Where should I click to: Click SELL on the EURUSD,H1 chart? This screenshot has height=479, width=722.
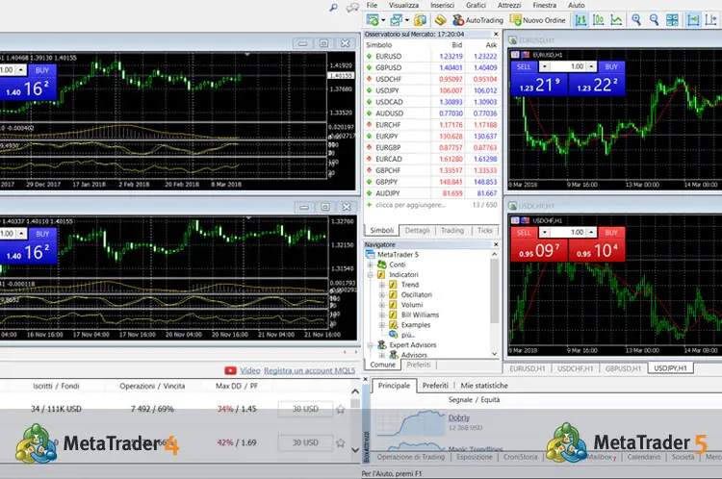pos(524,66)
